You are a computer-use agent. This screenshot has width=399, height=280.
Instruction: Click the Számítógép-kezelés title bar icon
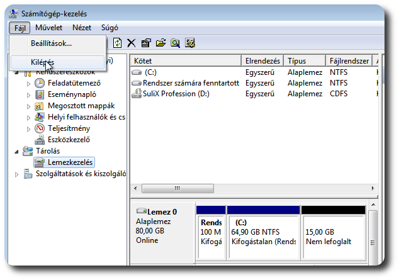(13, 13)
